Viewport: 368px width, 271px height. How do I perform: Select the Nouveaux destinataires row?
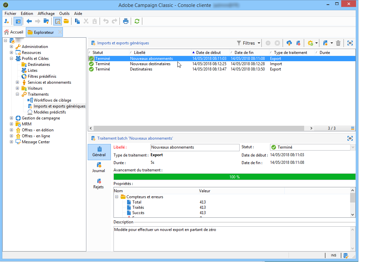[x=221, y=64]
